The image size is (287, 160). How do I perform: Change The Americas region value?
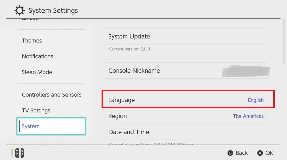coord(248,116)
